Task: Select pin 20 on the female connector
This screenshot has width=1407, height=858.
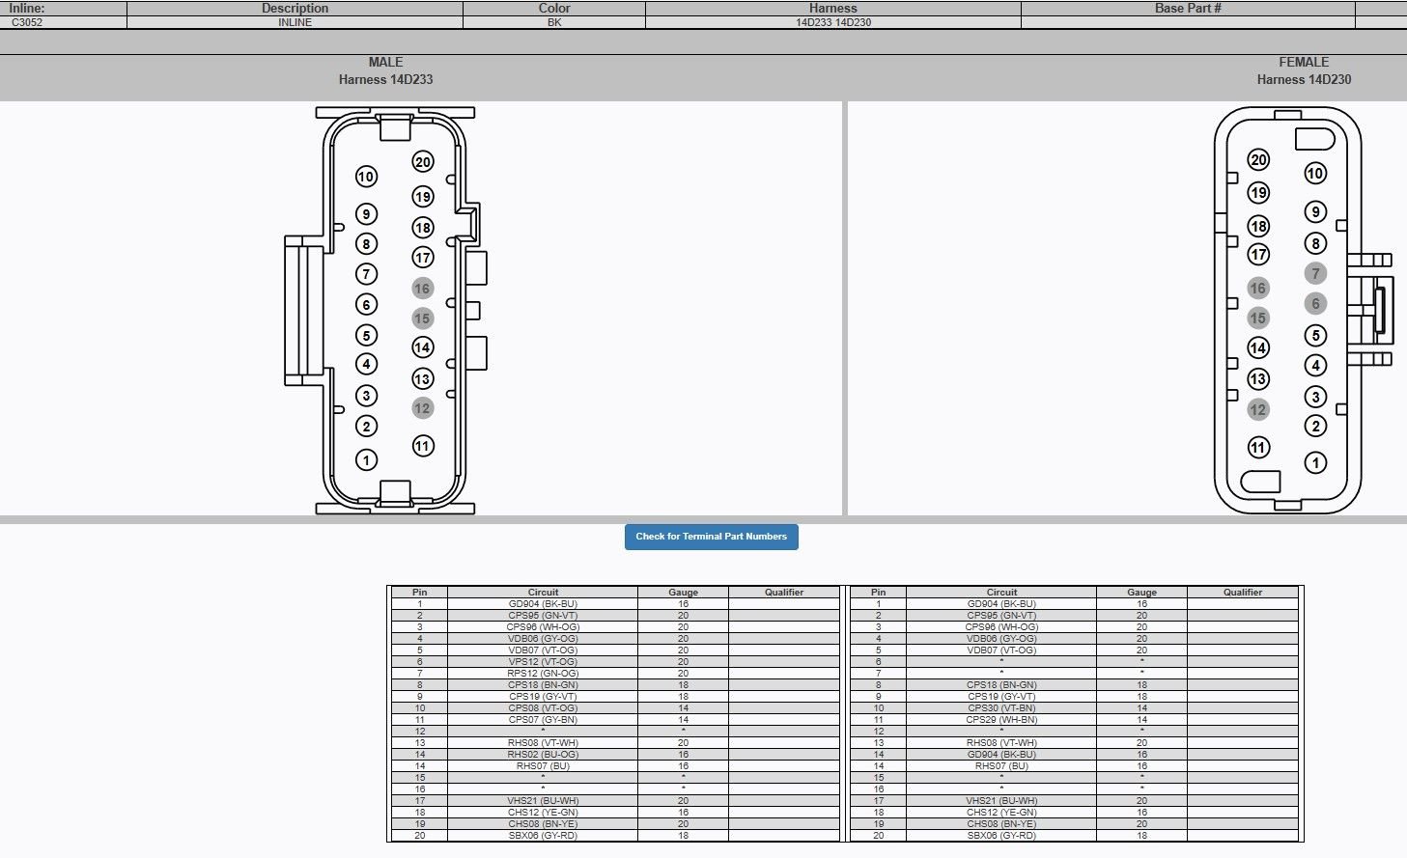Action: (x=1257, y=158)
